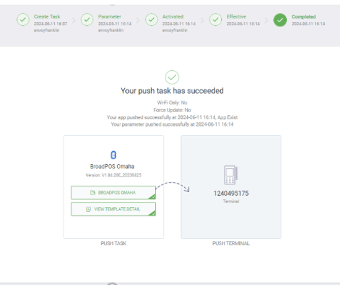Click the large success checkmark above the heading
340x286 pixels.
click(x=172, y=77)
